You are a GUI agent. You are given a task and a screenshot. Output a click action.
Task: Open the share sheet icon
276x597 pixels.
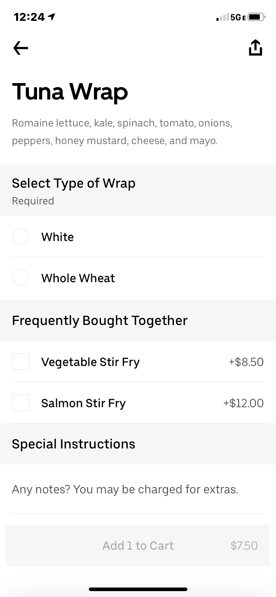click(x=255, y=48)
